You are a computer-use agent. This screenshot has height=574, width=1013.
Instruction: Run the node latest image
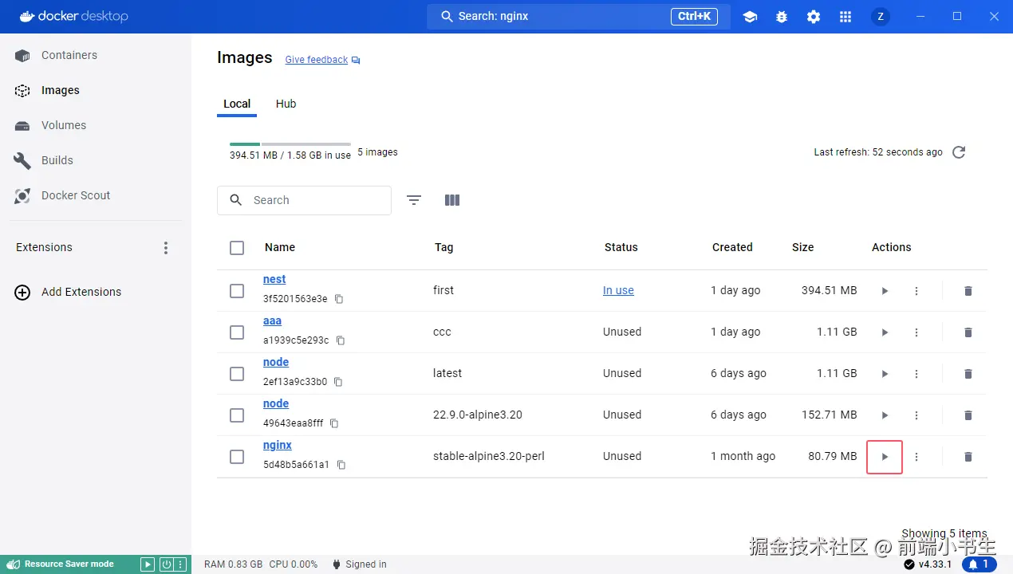click(x=885, y=374)
